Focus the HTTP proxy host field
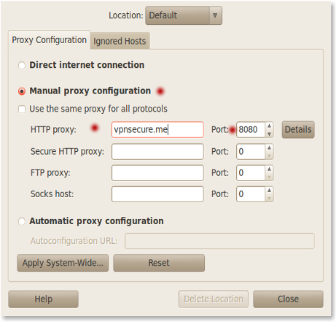 [x=157, y=129]
